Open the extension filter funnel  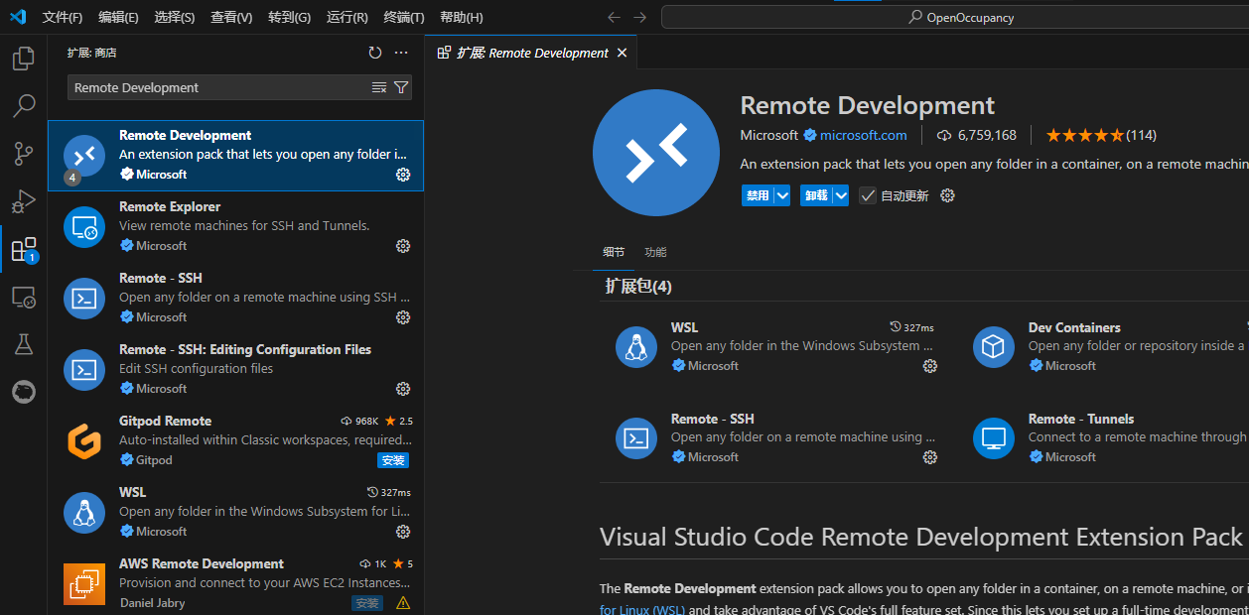[x=401, y=87]
